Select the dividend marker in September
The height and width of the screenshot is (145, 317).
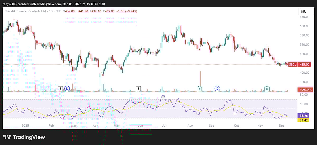pos(217,88)
